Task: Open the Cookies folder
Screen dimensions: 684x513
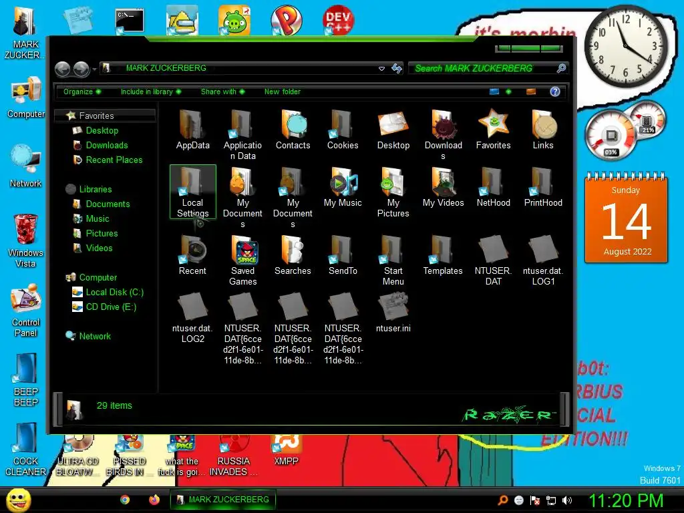Action: point(343,130)
